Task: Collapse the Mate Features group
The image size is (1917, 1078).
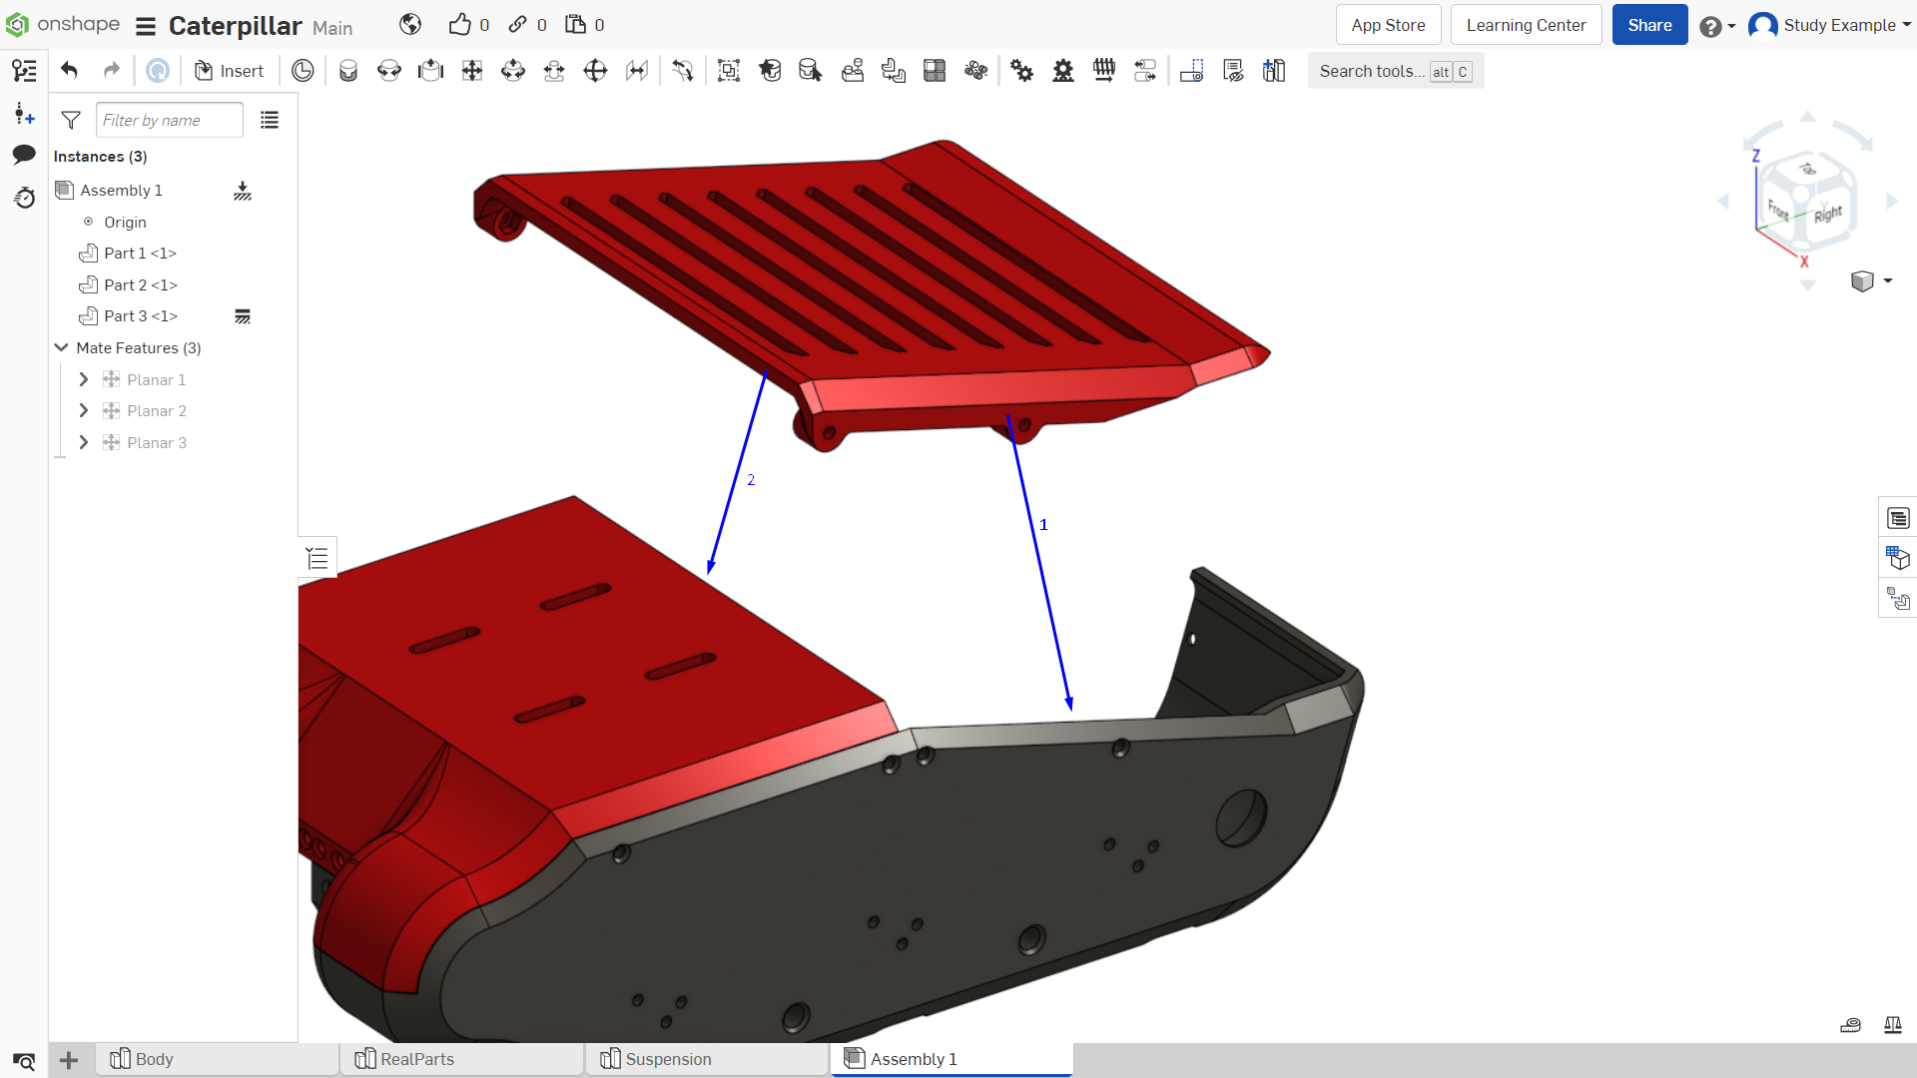Action: 62,347
